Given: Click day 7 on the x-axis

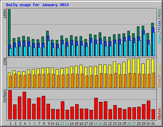Looking at the screenshot, I should (x=39, y=124).
